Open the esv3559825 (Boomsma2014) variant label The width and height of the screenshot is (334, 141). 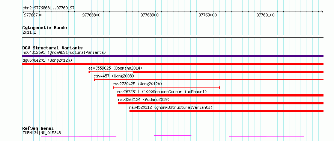pos(115,68)
